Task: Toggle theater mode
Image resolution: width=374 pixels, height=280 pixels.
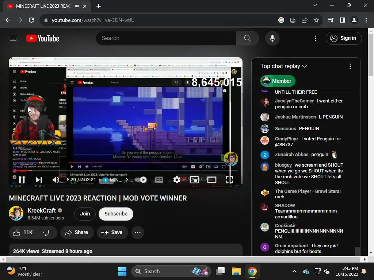Action: coord(212,179)
